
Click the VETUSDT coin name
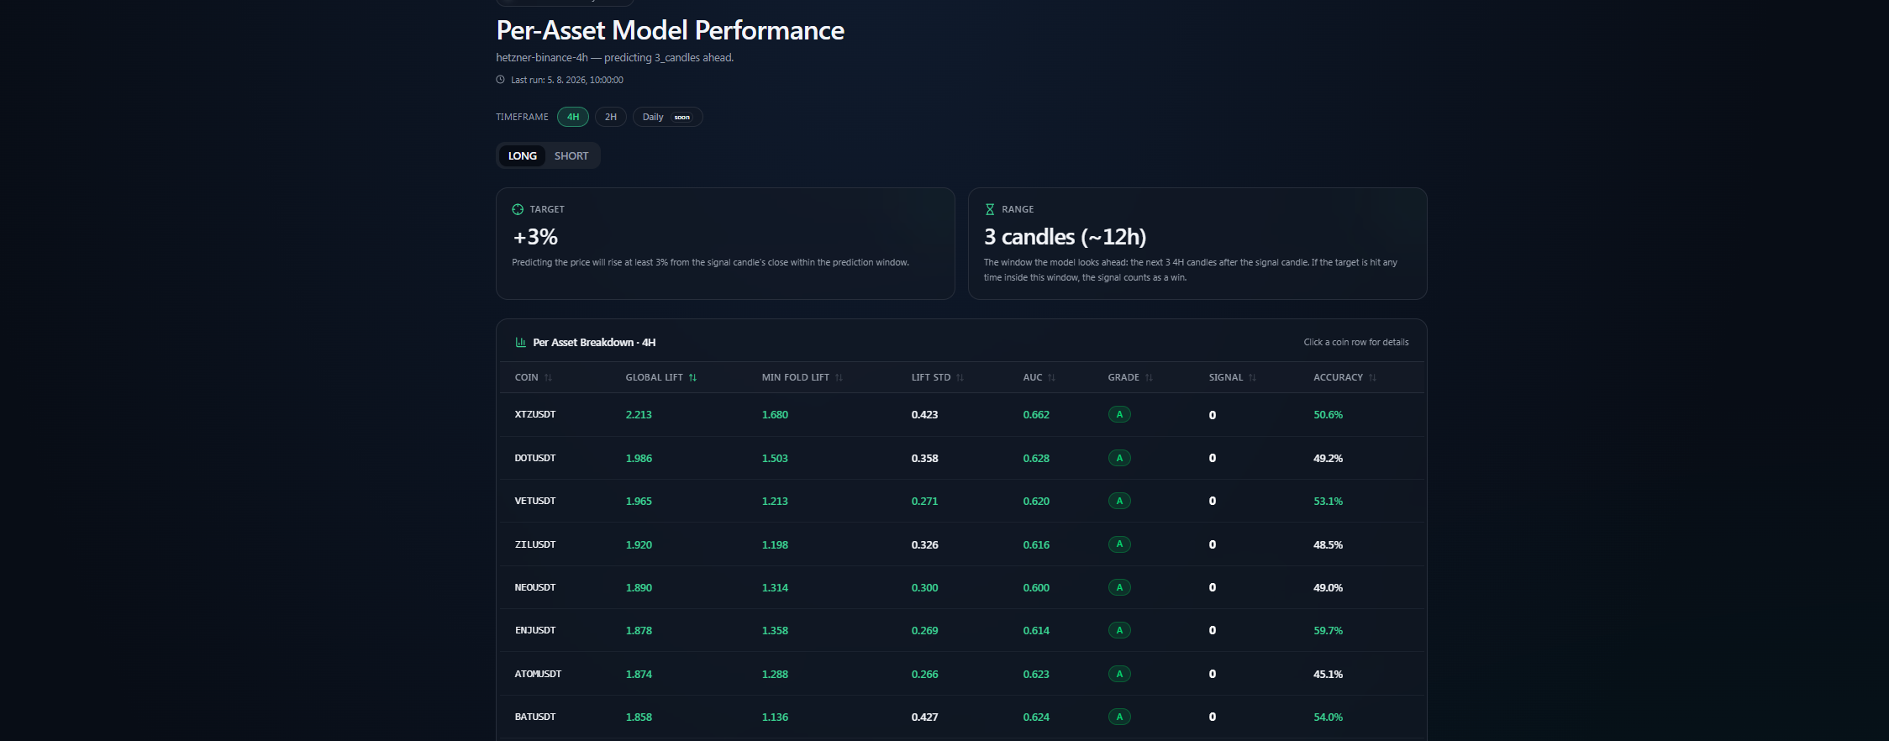click(x=535, y=501)
